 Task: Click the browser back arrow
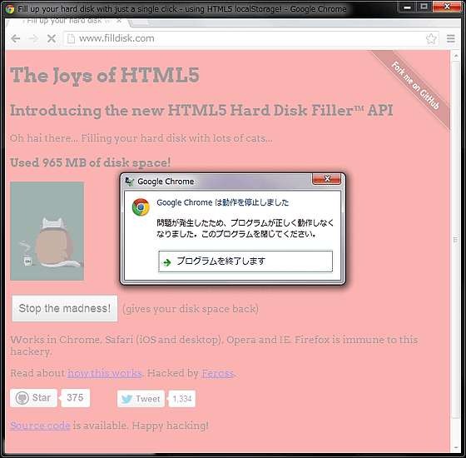pyautogui.click(x=16, y=38)
